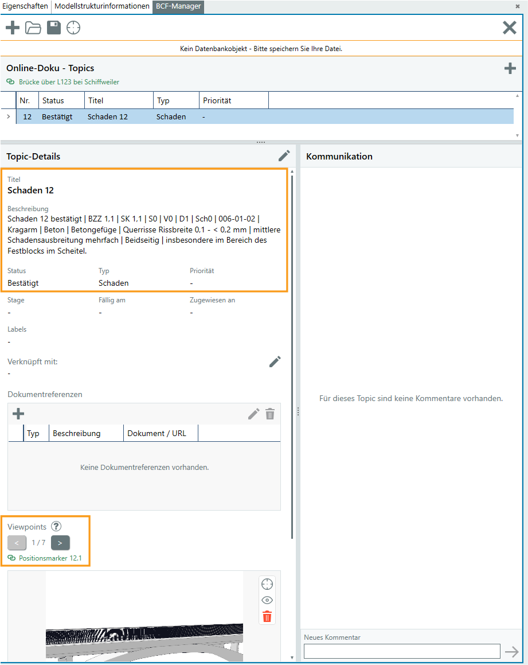
Task: Click the Typ column in Dokumentreferenzen table
Action: click(x=36, y=433)
